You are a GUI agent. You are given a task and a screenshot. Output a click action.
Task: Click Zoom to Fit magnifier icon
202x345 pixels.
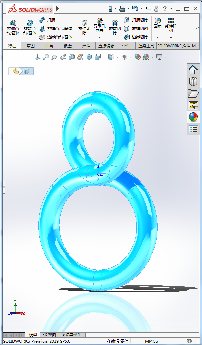click(46, 57)
